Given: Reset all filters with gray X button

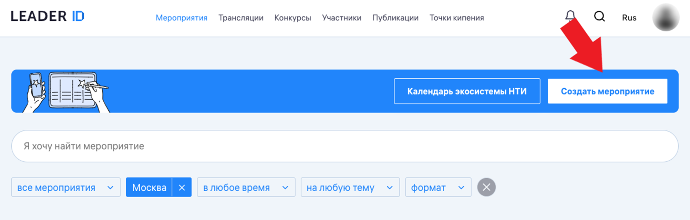Looking at the screenshot, I should [486, 187].
